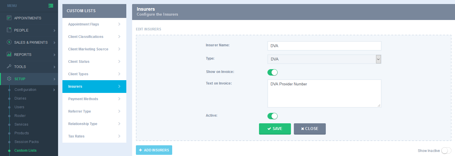The height and width of the screenshot is (156, 455).
Task: Open the Appointments menu item
Action: click(29, 18)
